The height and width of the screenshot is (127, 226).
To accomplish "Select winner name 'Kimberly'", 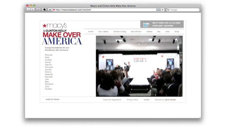I will (x=49, y=84).
